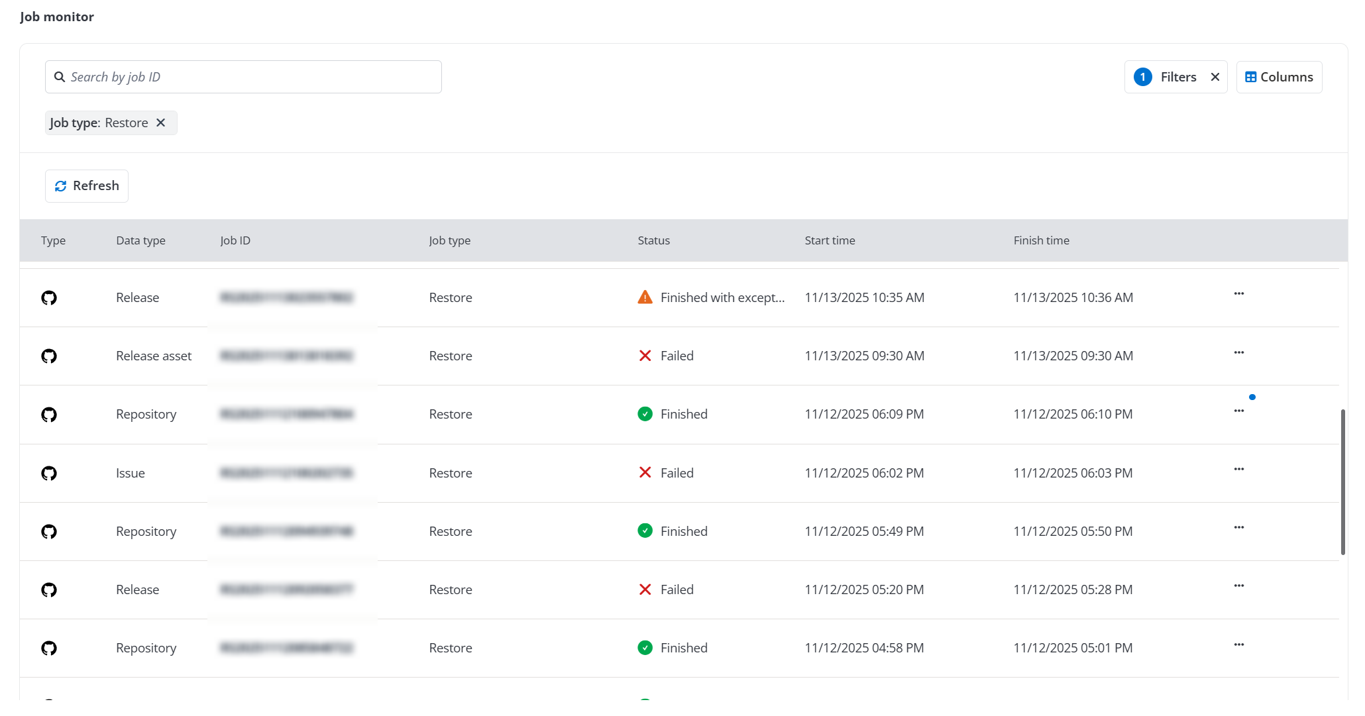Click the blue notification dot near Repository row
Viewport: 1365px width, 716px height.
pyautogui.click(x=1252, y=397)
